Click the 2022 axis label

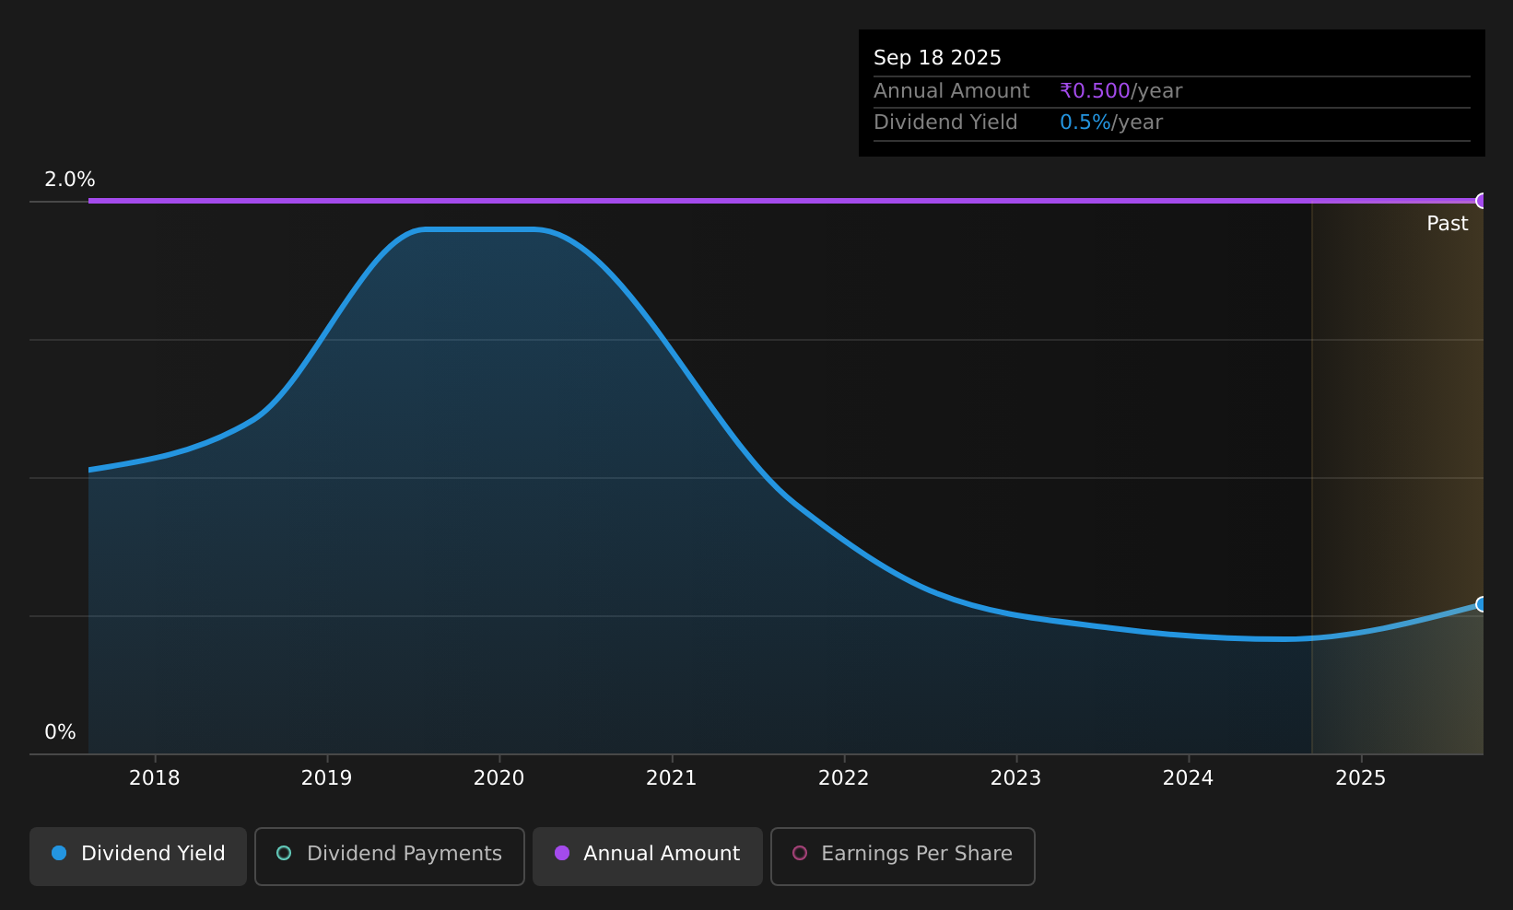(x=844, y=778)
